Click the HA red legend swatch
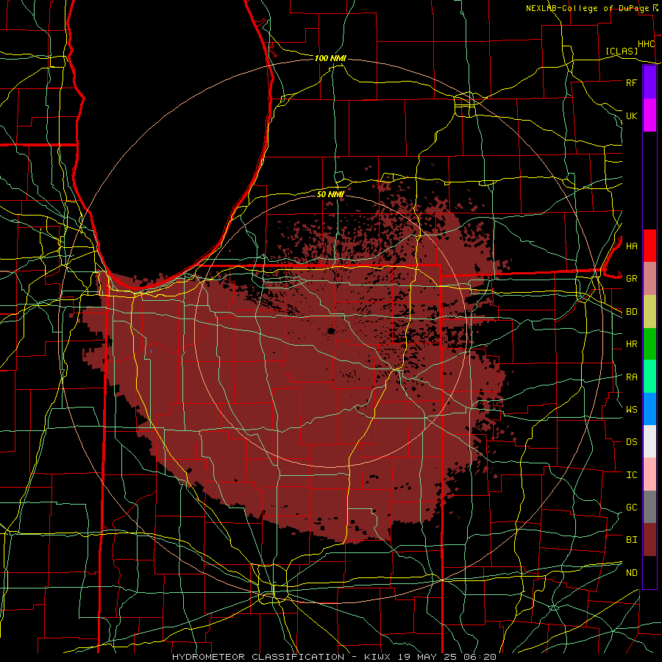 649,246
